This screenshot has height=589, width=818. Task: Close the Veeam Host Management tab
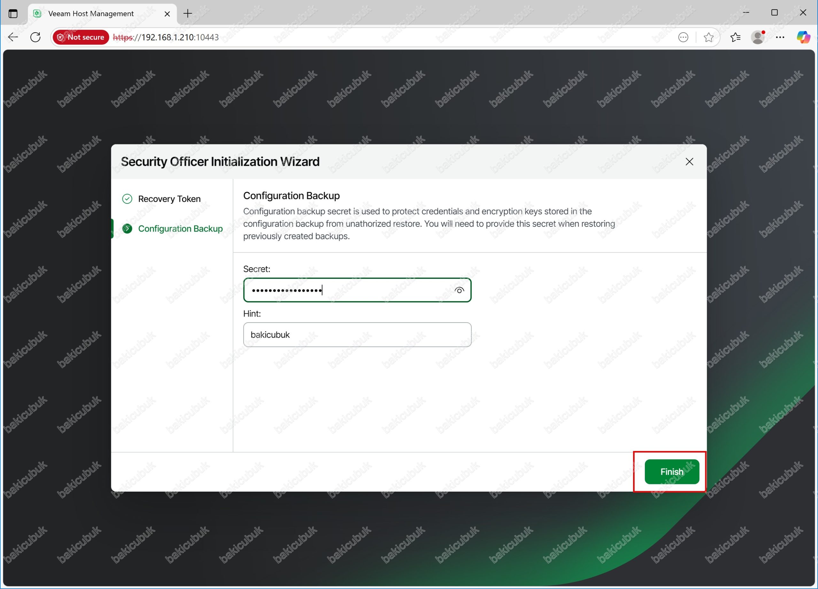click(167, 14)
